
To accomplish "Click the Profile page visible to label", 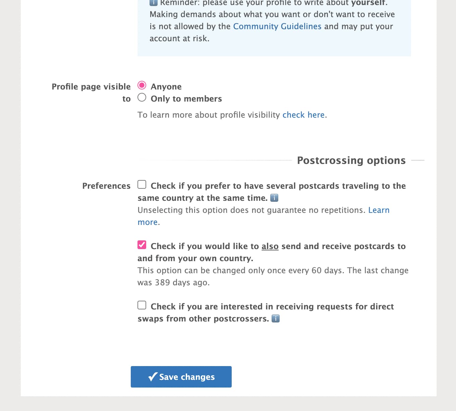I will click(91, 93).
